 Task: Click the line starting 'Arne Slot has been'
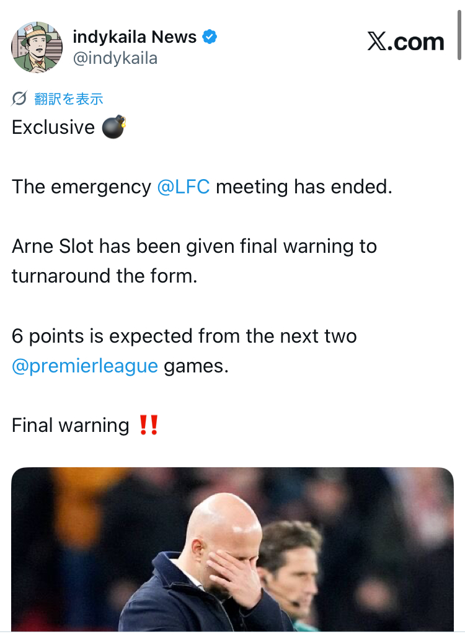pyautogui.click(x=194, y=247)
